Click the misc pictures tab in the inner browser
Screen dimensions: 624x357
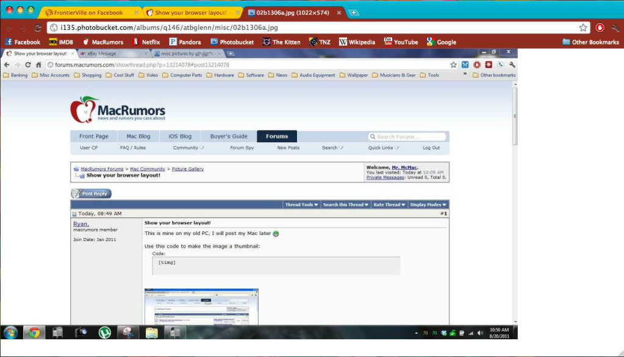tap(187, 53)
